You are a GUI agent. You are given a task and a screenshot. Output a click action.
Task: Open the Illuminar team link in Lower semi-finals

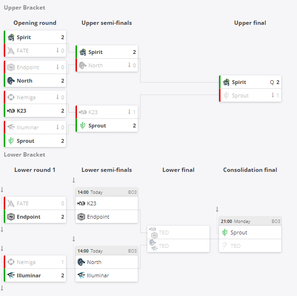click(x=98, y=275)
